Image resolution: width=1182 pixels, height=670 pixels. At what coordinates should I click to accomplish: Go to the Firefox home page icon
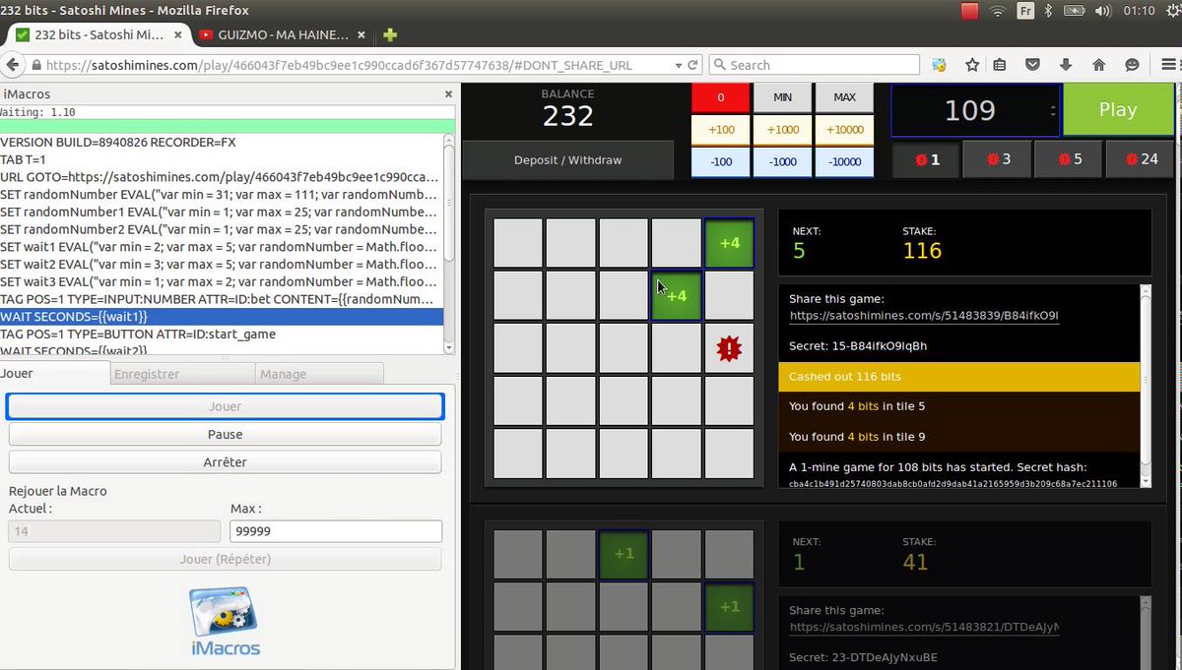click(x=1099, y=65)
